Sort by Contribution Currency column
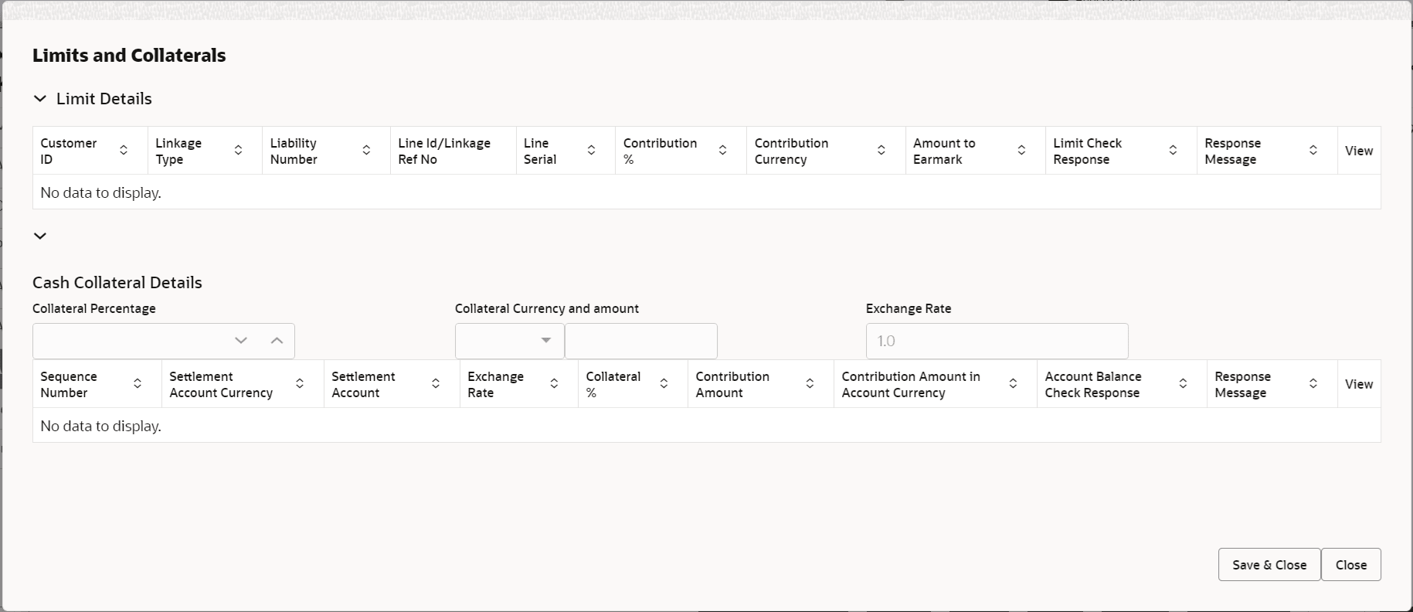 (x=881, y=151)
